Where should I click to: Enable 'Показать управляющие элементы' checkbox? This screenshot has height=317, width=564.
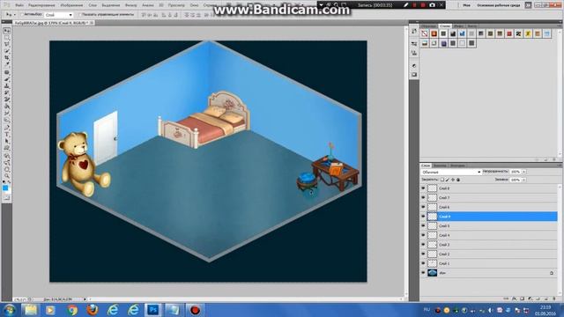pyautogui.click(x=80, y=15)
